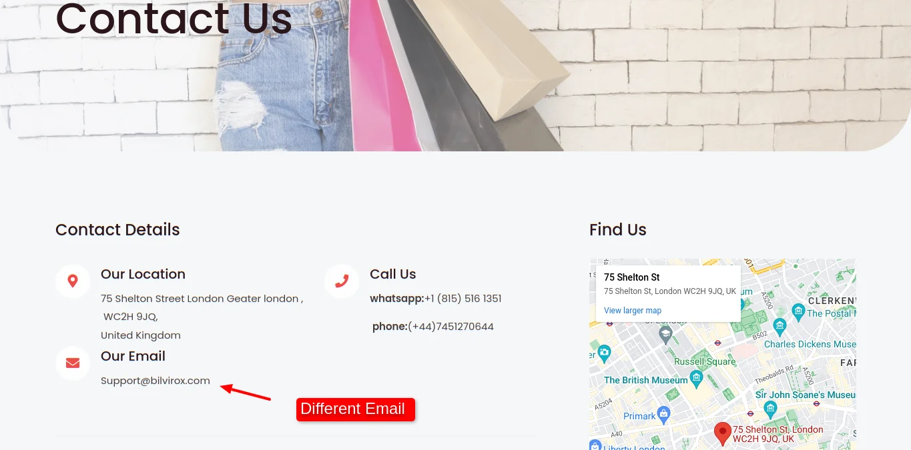Click the envelope icon beside Our Email
This screenshot has height=450, width=911.
73,363
